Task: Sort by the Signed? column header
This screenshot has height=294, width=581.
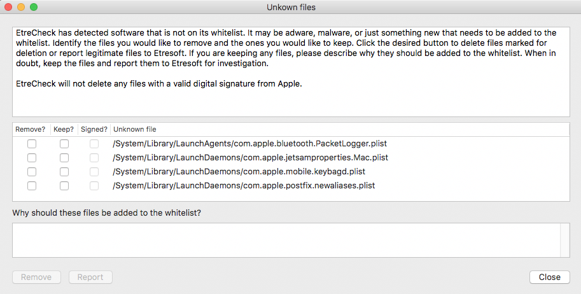Action: pyautogui.click(x=94, y=129)
